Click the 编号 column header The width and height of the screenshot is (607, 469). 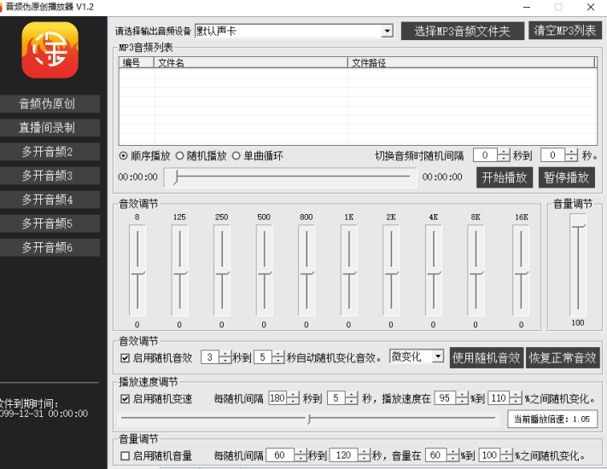(x=137, y=62)
